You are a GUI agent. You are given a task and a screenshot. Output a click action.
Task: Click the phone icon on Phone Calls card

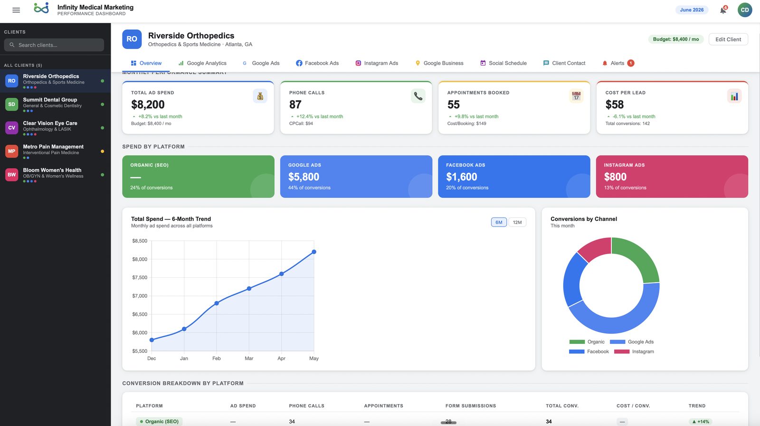(x=418, y=96)
